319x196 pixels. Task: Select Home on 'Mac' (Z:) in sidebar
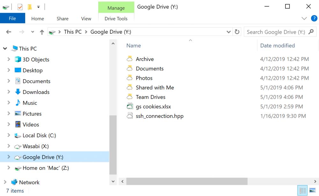[46, 168]
